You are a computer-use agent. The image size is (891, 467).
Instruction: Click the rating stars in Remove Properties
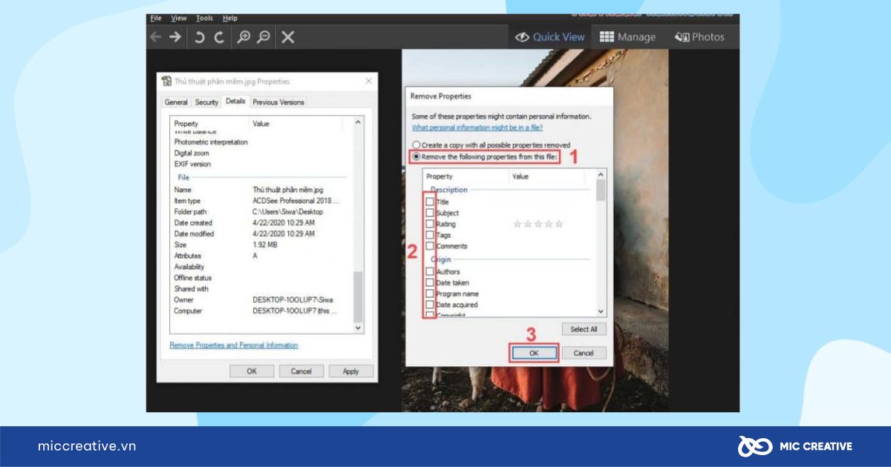538,224
